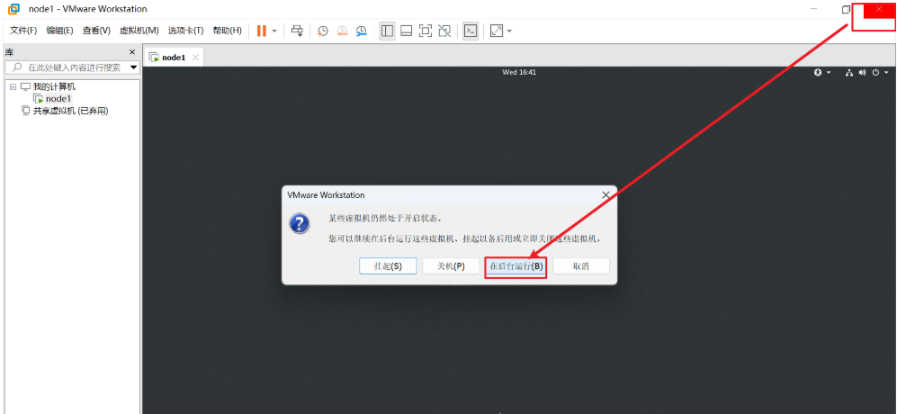
Task: Open the 选项卡(T) menu
Action: [x=185, y=31]
